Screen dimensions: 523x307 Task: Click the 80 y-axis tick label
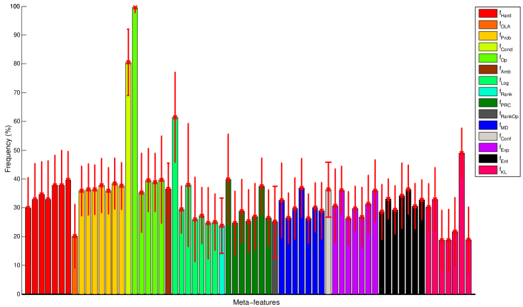coord(17,64)
